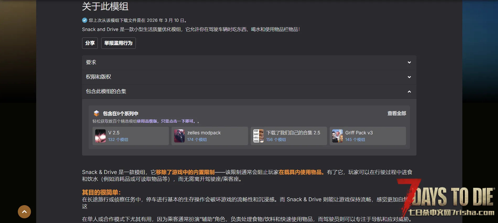Click the stacked layers collection icon
The image size is (498, 223).
pyautogui.click(x=97, y=113)
